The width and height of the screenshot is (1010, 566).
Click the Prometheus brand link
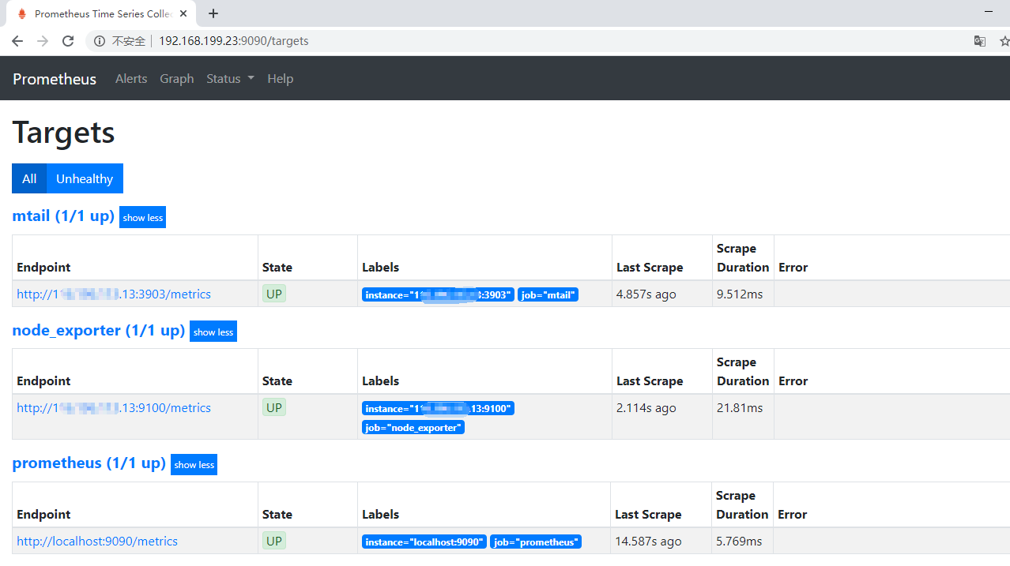[55, 79]
